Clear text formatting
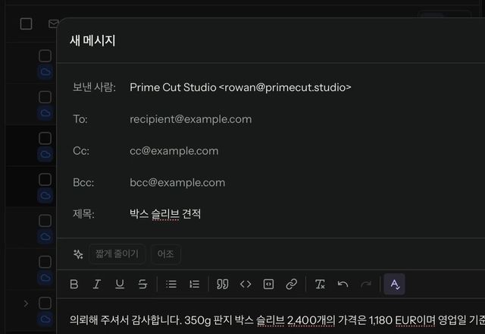485x334 pixels. [320, 284]
